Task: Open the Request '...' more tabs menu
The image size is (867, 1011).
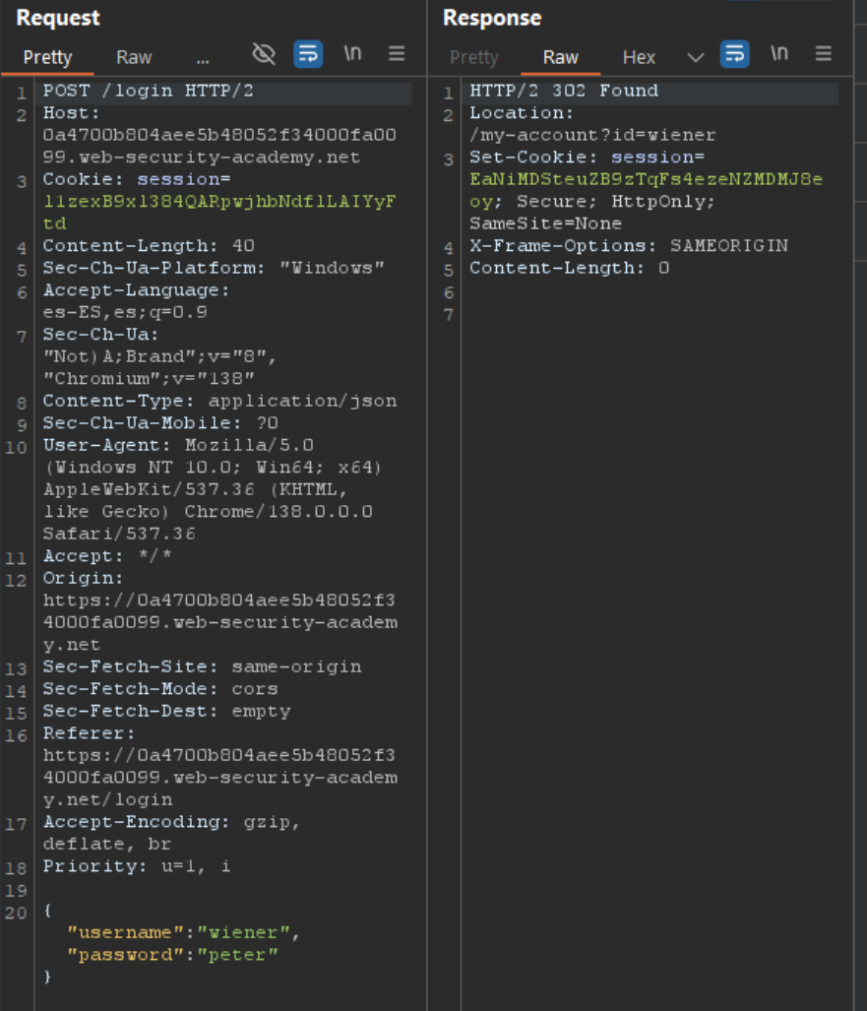Action: click(x=203, y=57)
